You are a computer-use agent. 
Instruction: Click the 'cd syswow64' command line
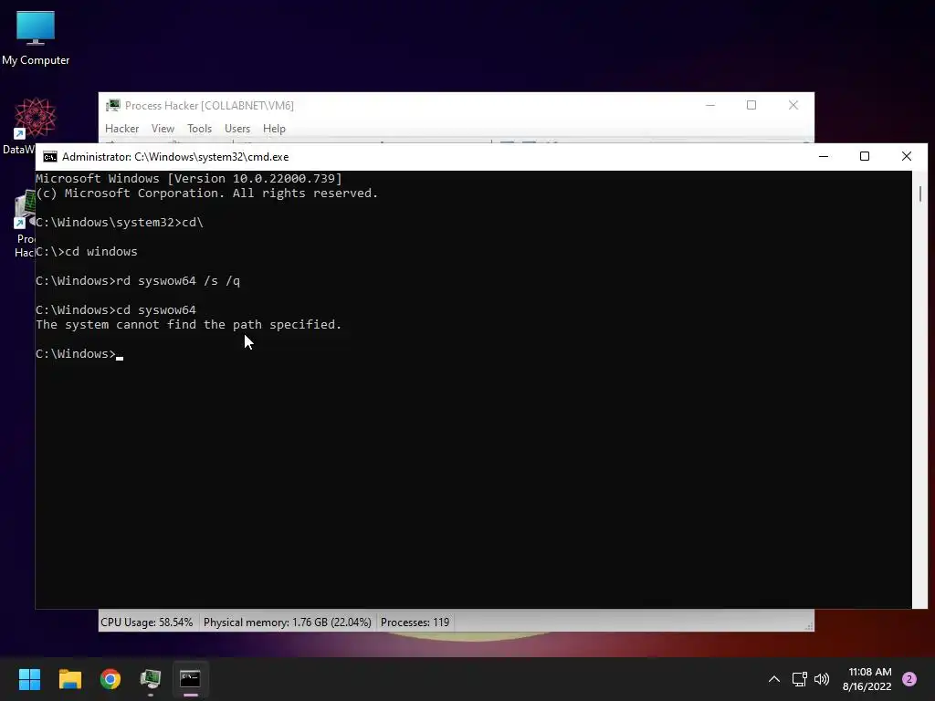click(x=116, y=310)
